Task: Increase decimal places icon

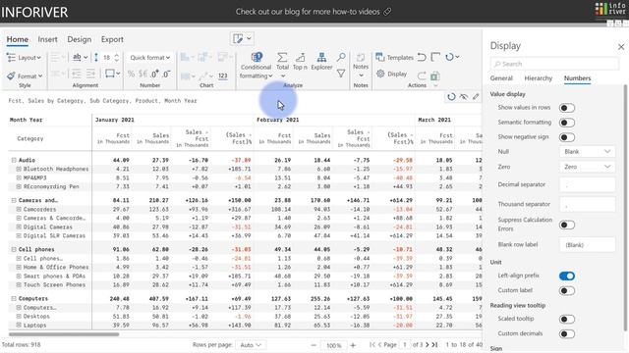Action: click(155, 74)
